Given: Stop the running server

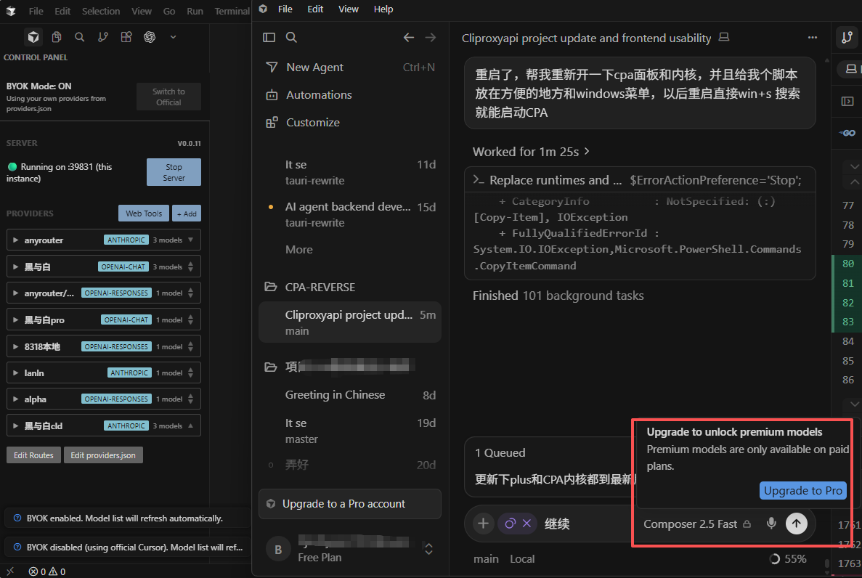Looking at the screenshot, I should point(174,172).
